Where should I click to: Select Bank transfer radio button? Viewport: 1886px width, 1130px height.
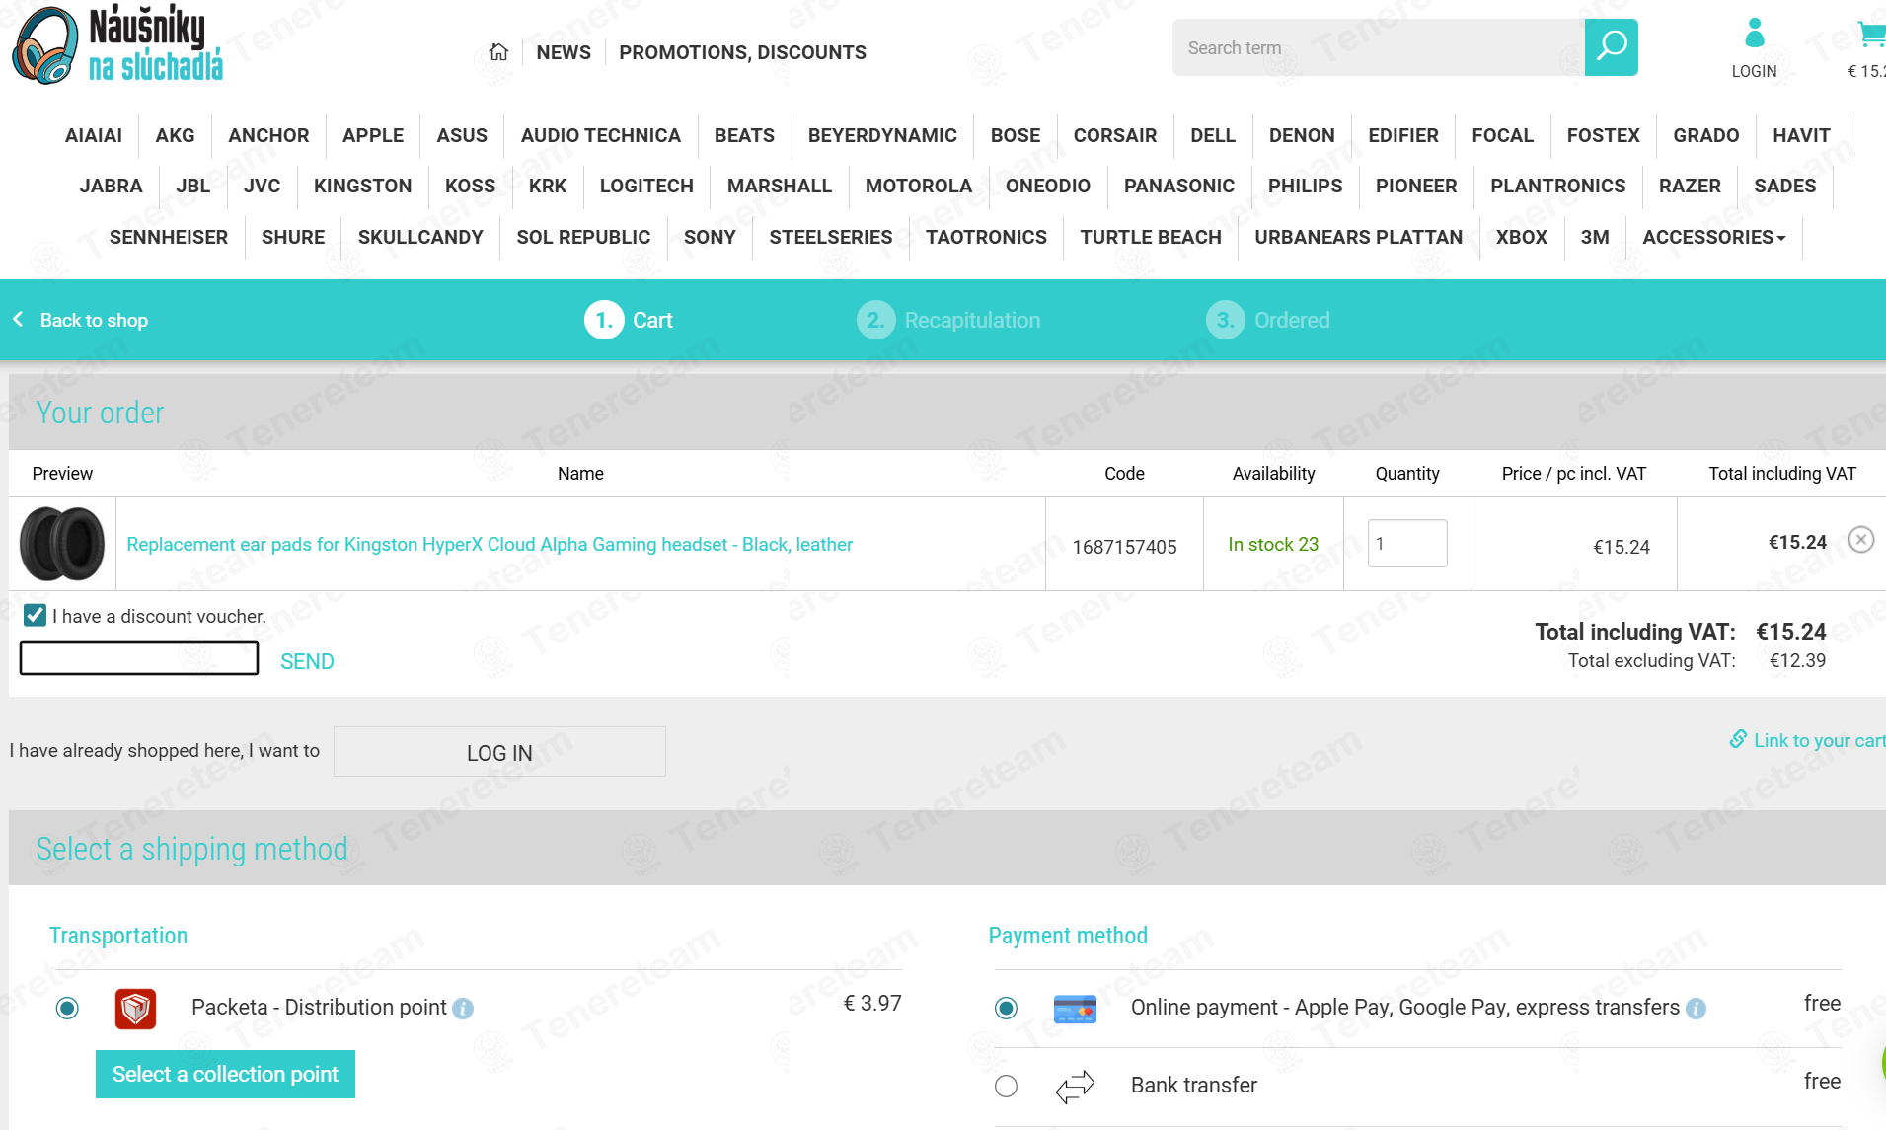coord(1006,1086)
